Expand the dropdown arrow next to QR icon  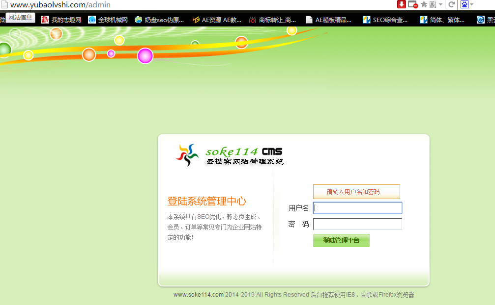point(440,5)
